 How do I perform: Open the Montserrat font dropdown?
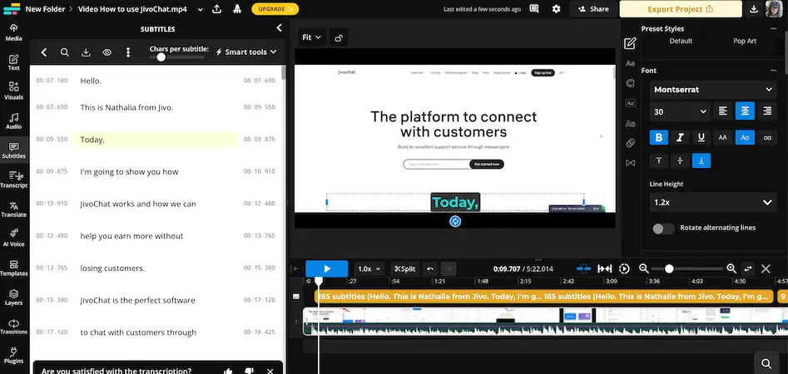(x=713, y=90)
